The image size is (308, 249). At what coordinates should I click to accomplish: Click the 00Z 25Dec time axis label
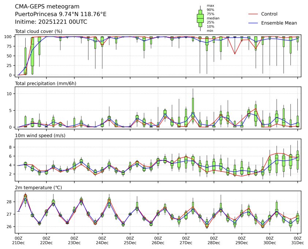point(130,240)
